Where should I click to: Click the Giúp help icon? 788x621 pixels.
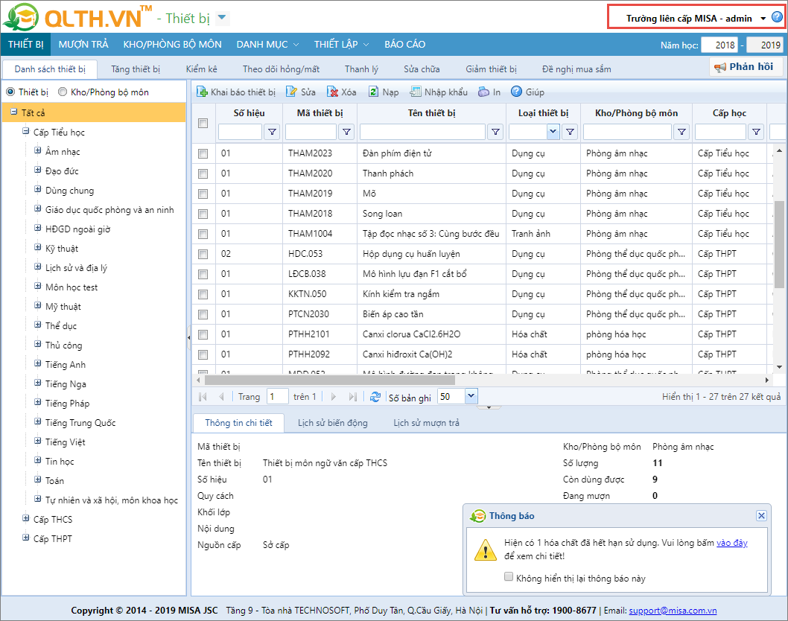[x=516, y=92]
